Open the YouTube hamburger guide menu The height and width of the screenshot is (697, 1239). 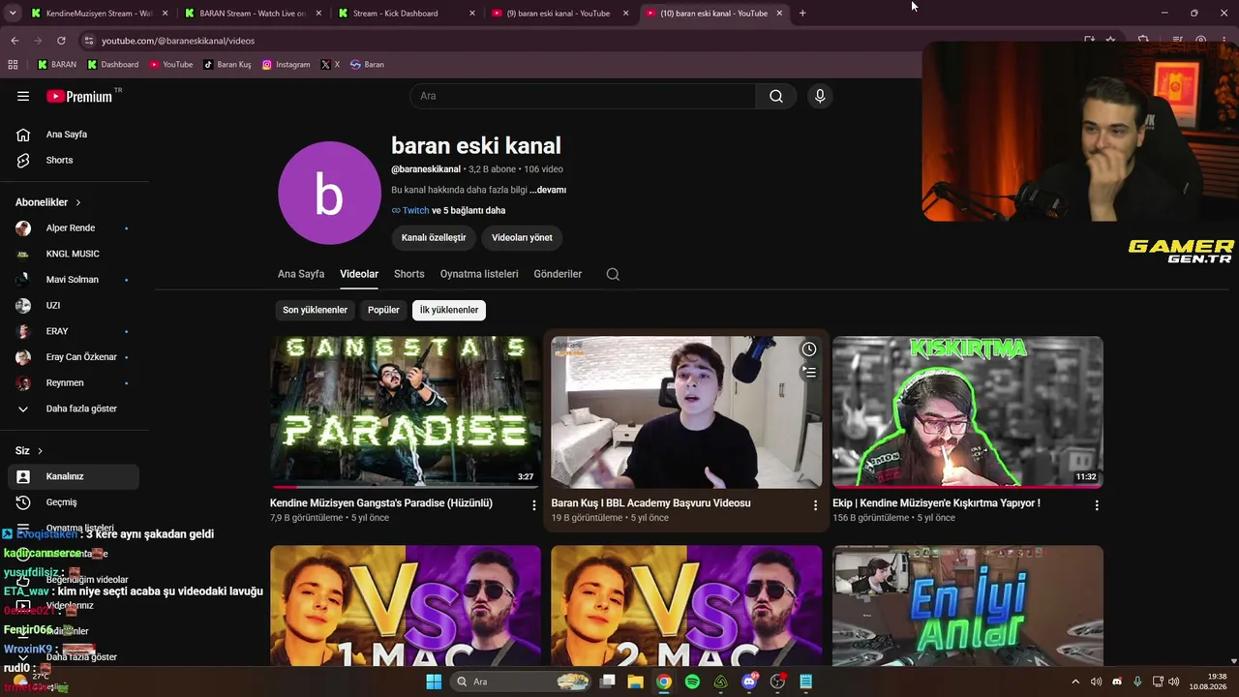23,96
